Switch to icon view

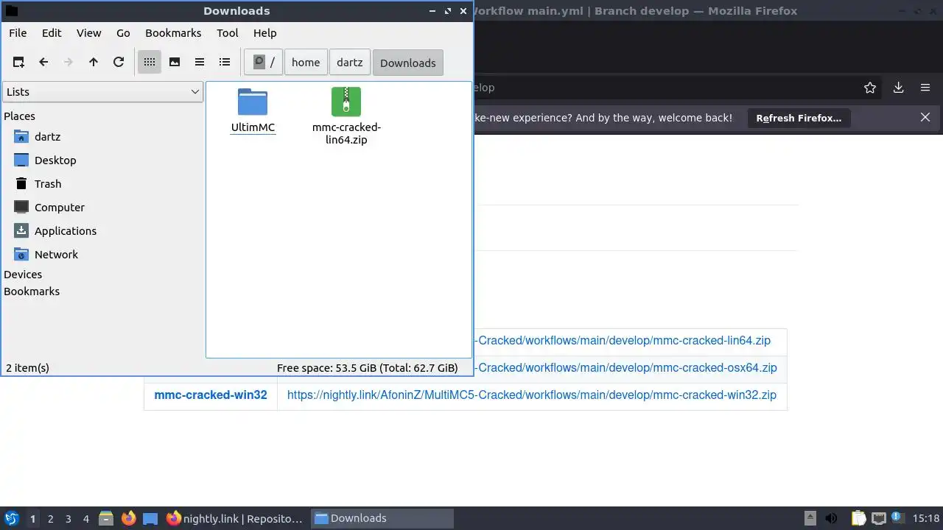tap(150, 63)
